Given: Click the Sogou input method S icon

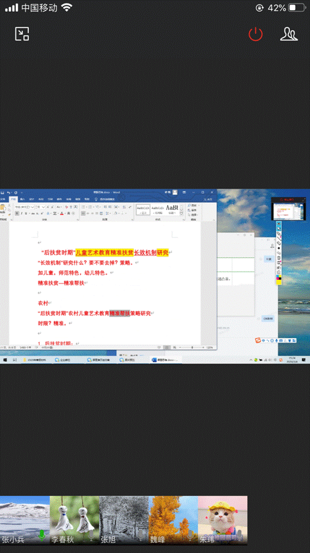Looking at the screenshot, I should point(258,340).
